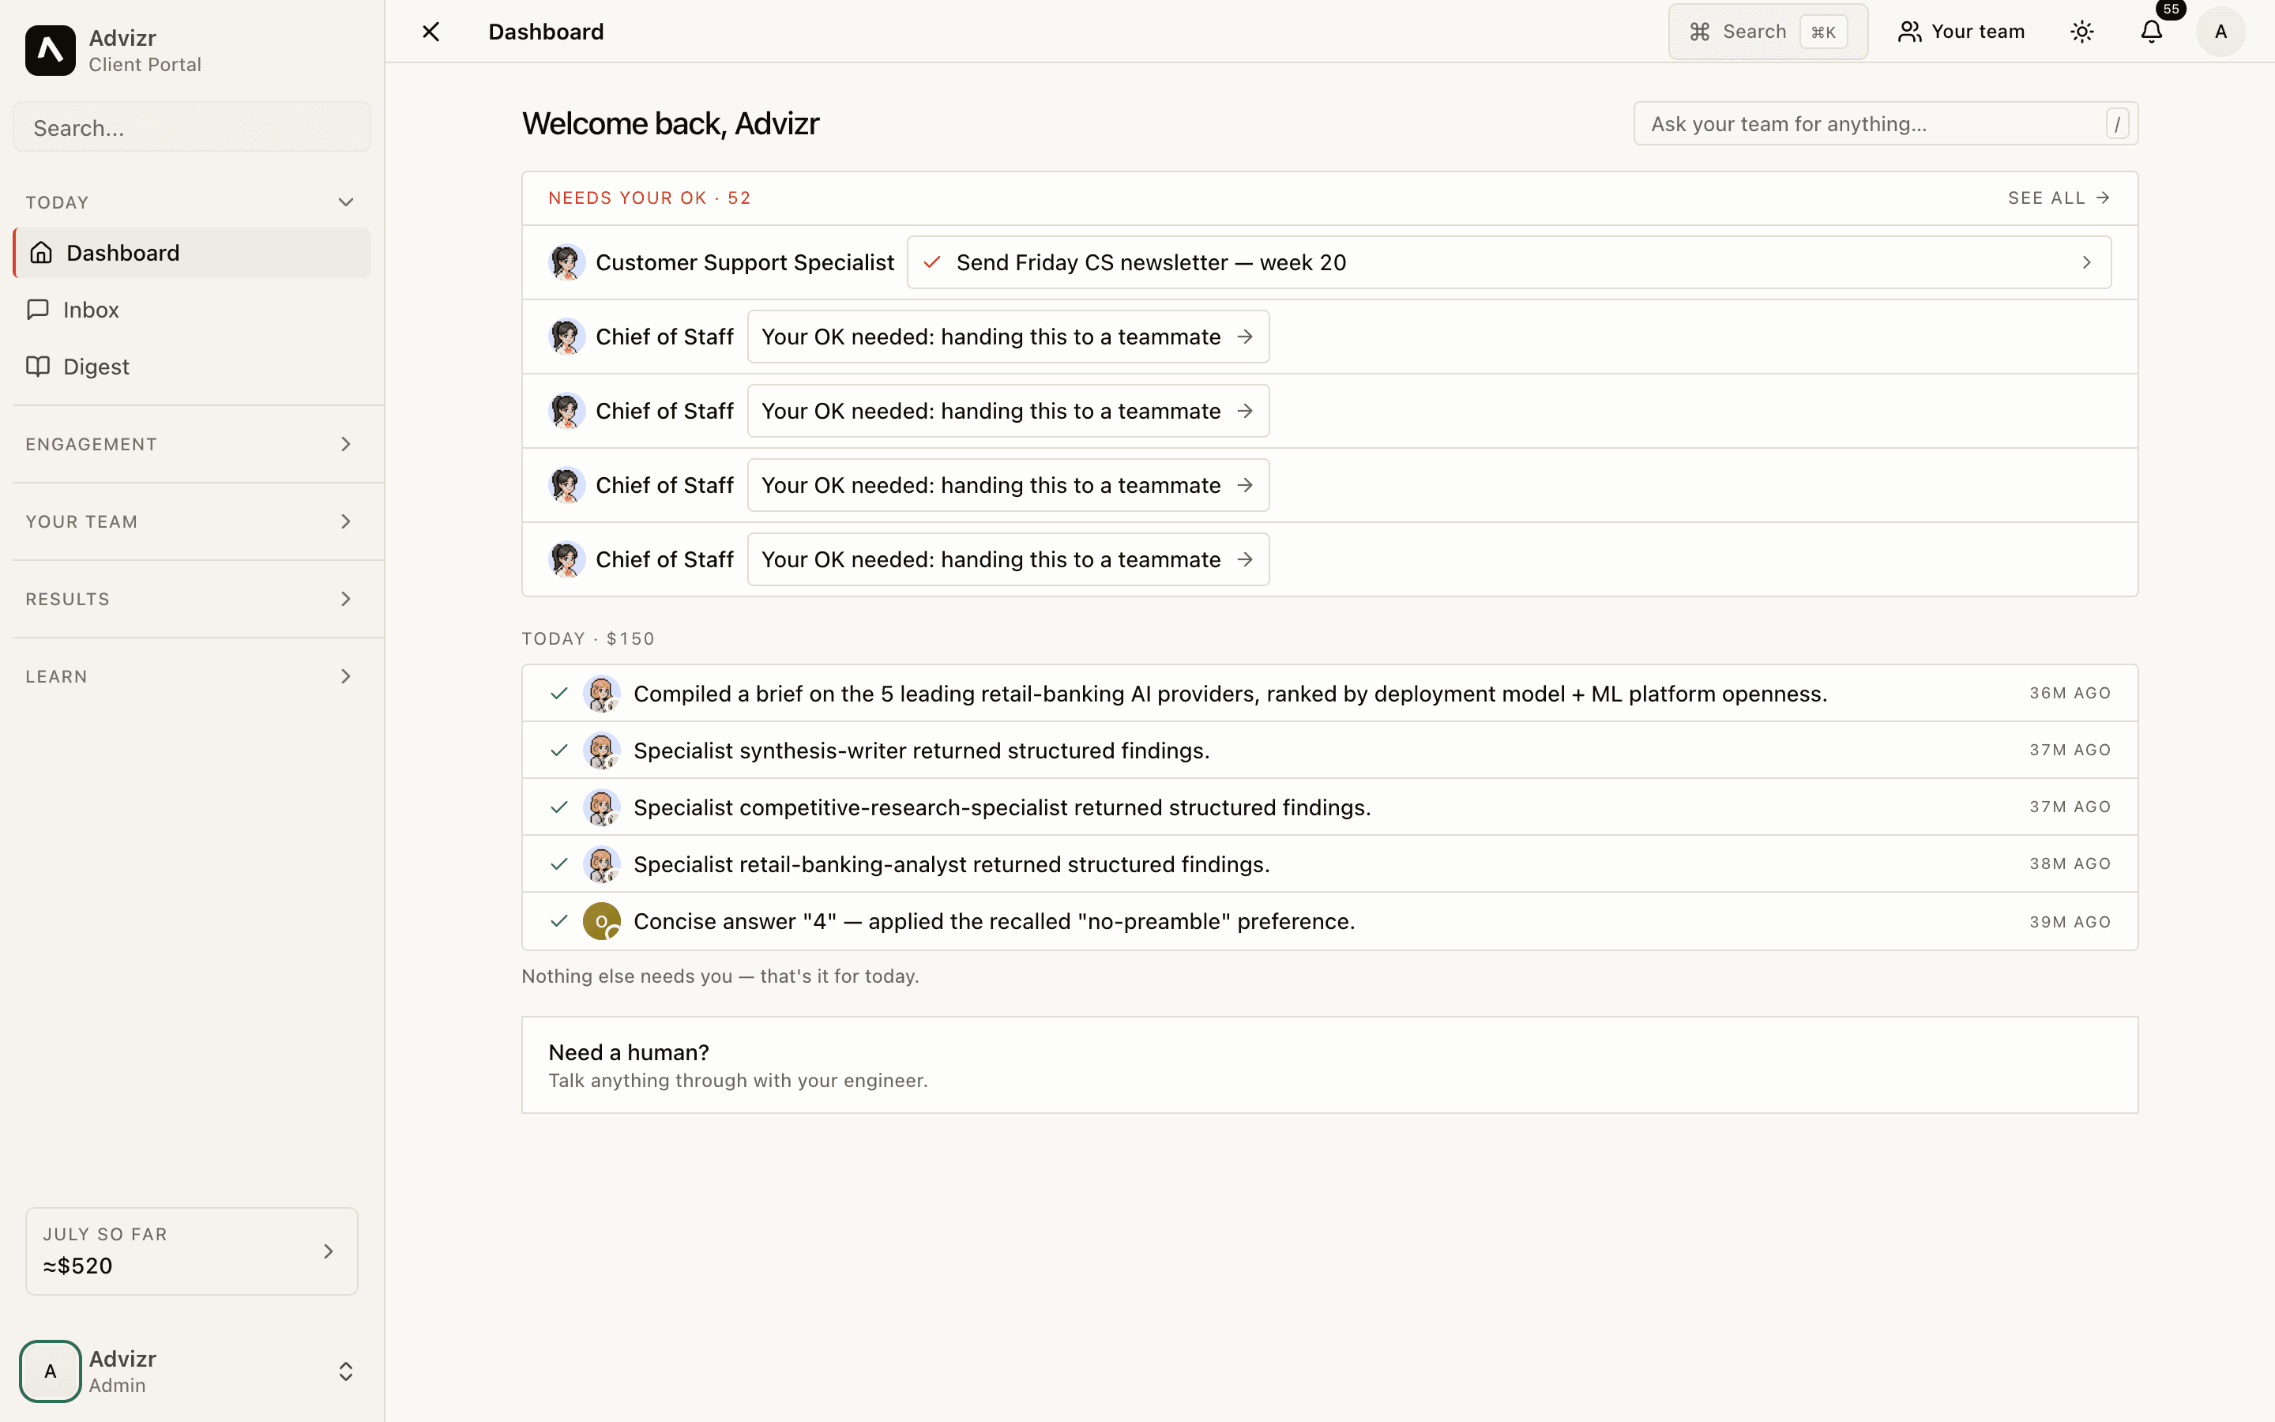Open Send Friday CS newsletter — week 20

[x=1509, y=262]
